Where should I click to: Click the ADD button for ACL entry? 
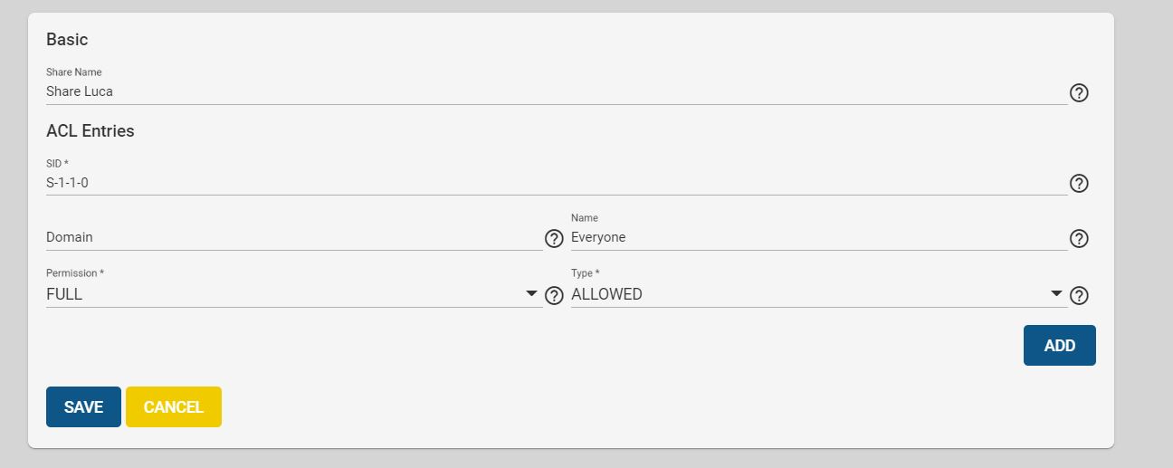(1060, 346)
